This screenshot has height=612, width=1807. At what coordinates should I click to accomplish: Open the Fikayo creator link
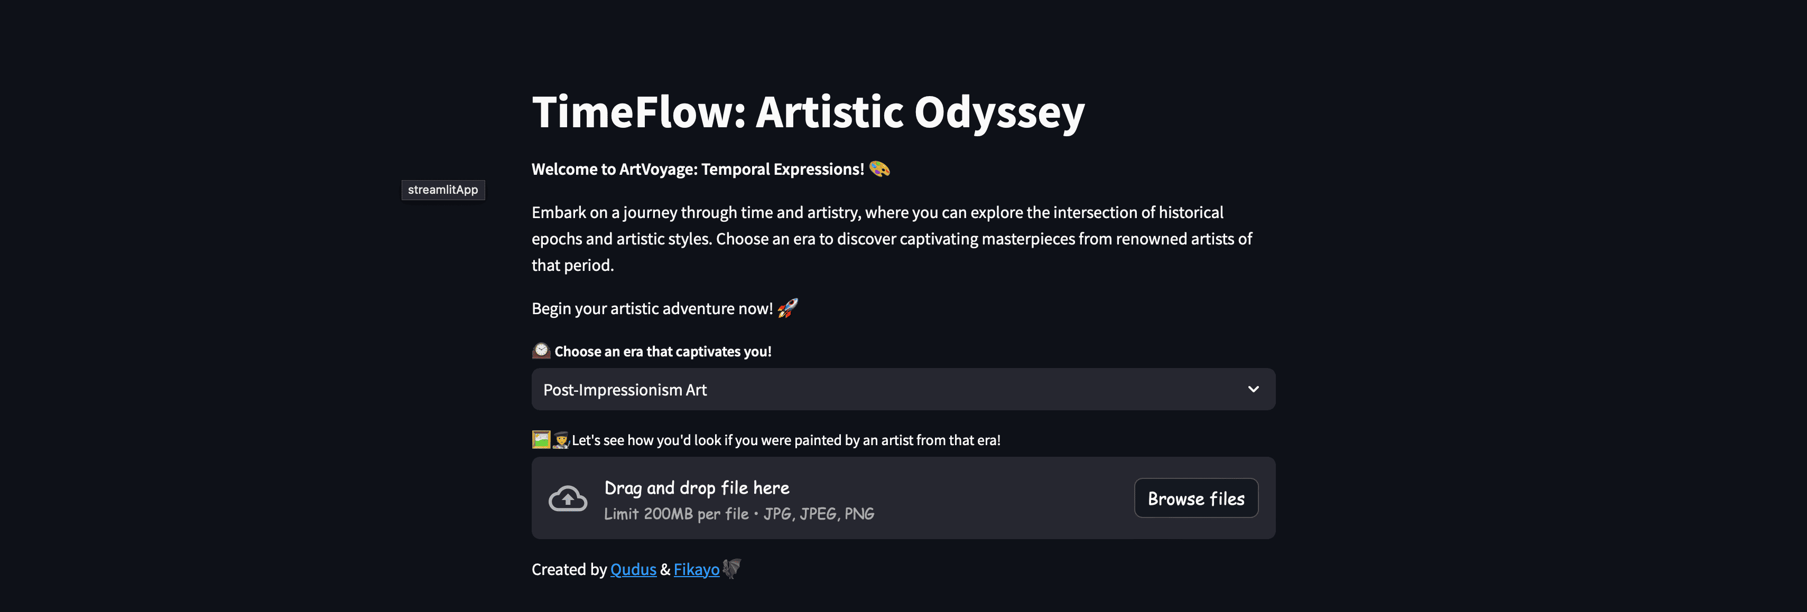tap(696, 569)
